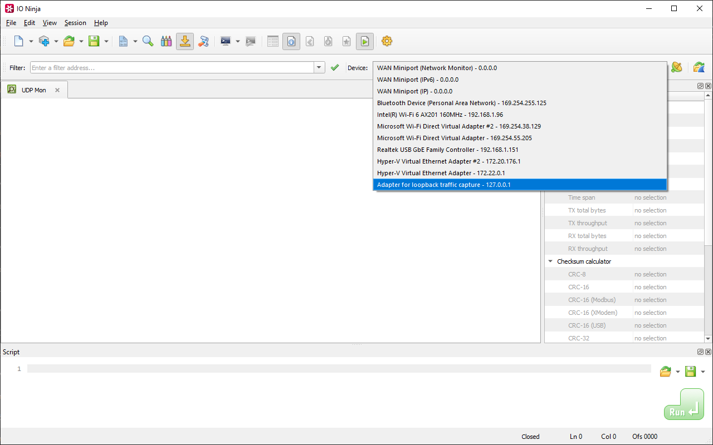Screen dimensions: 713x445
Task: Click the rebuild log refresh icon
Action: point(699,67)
